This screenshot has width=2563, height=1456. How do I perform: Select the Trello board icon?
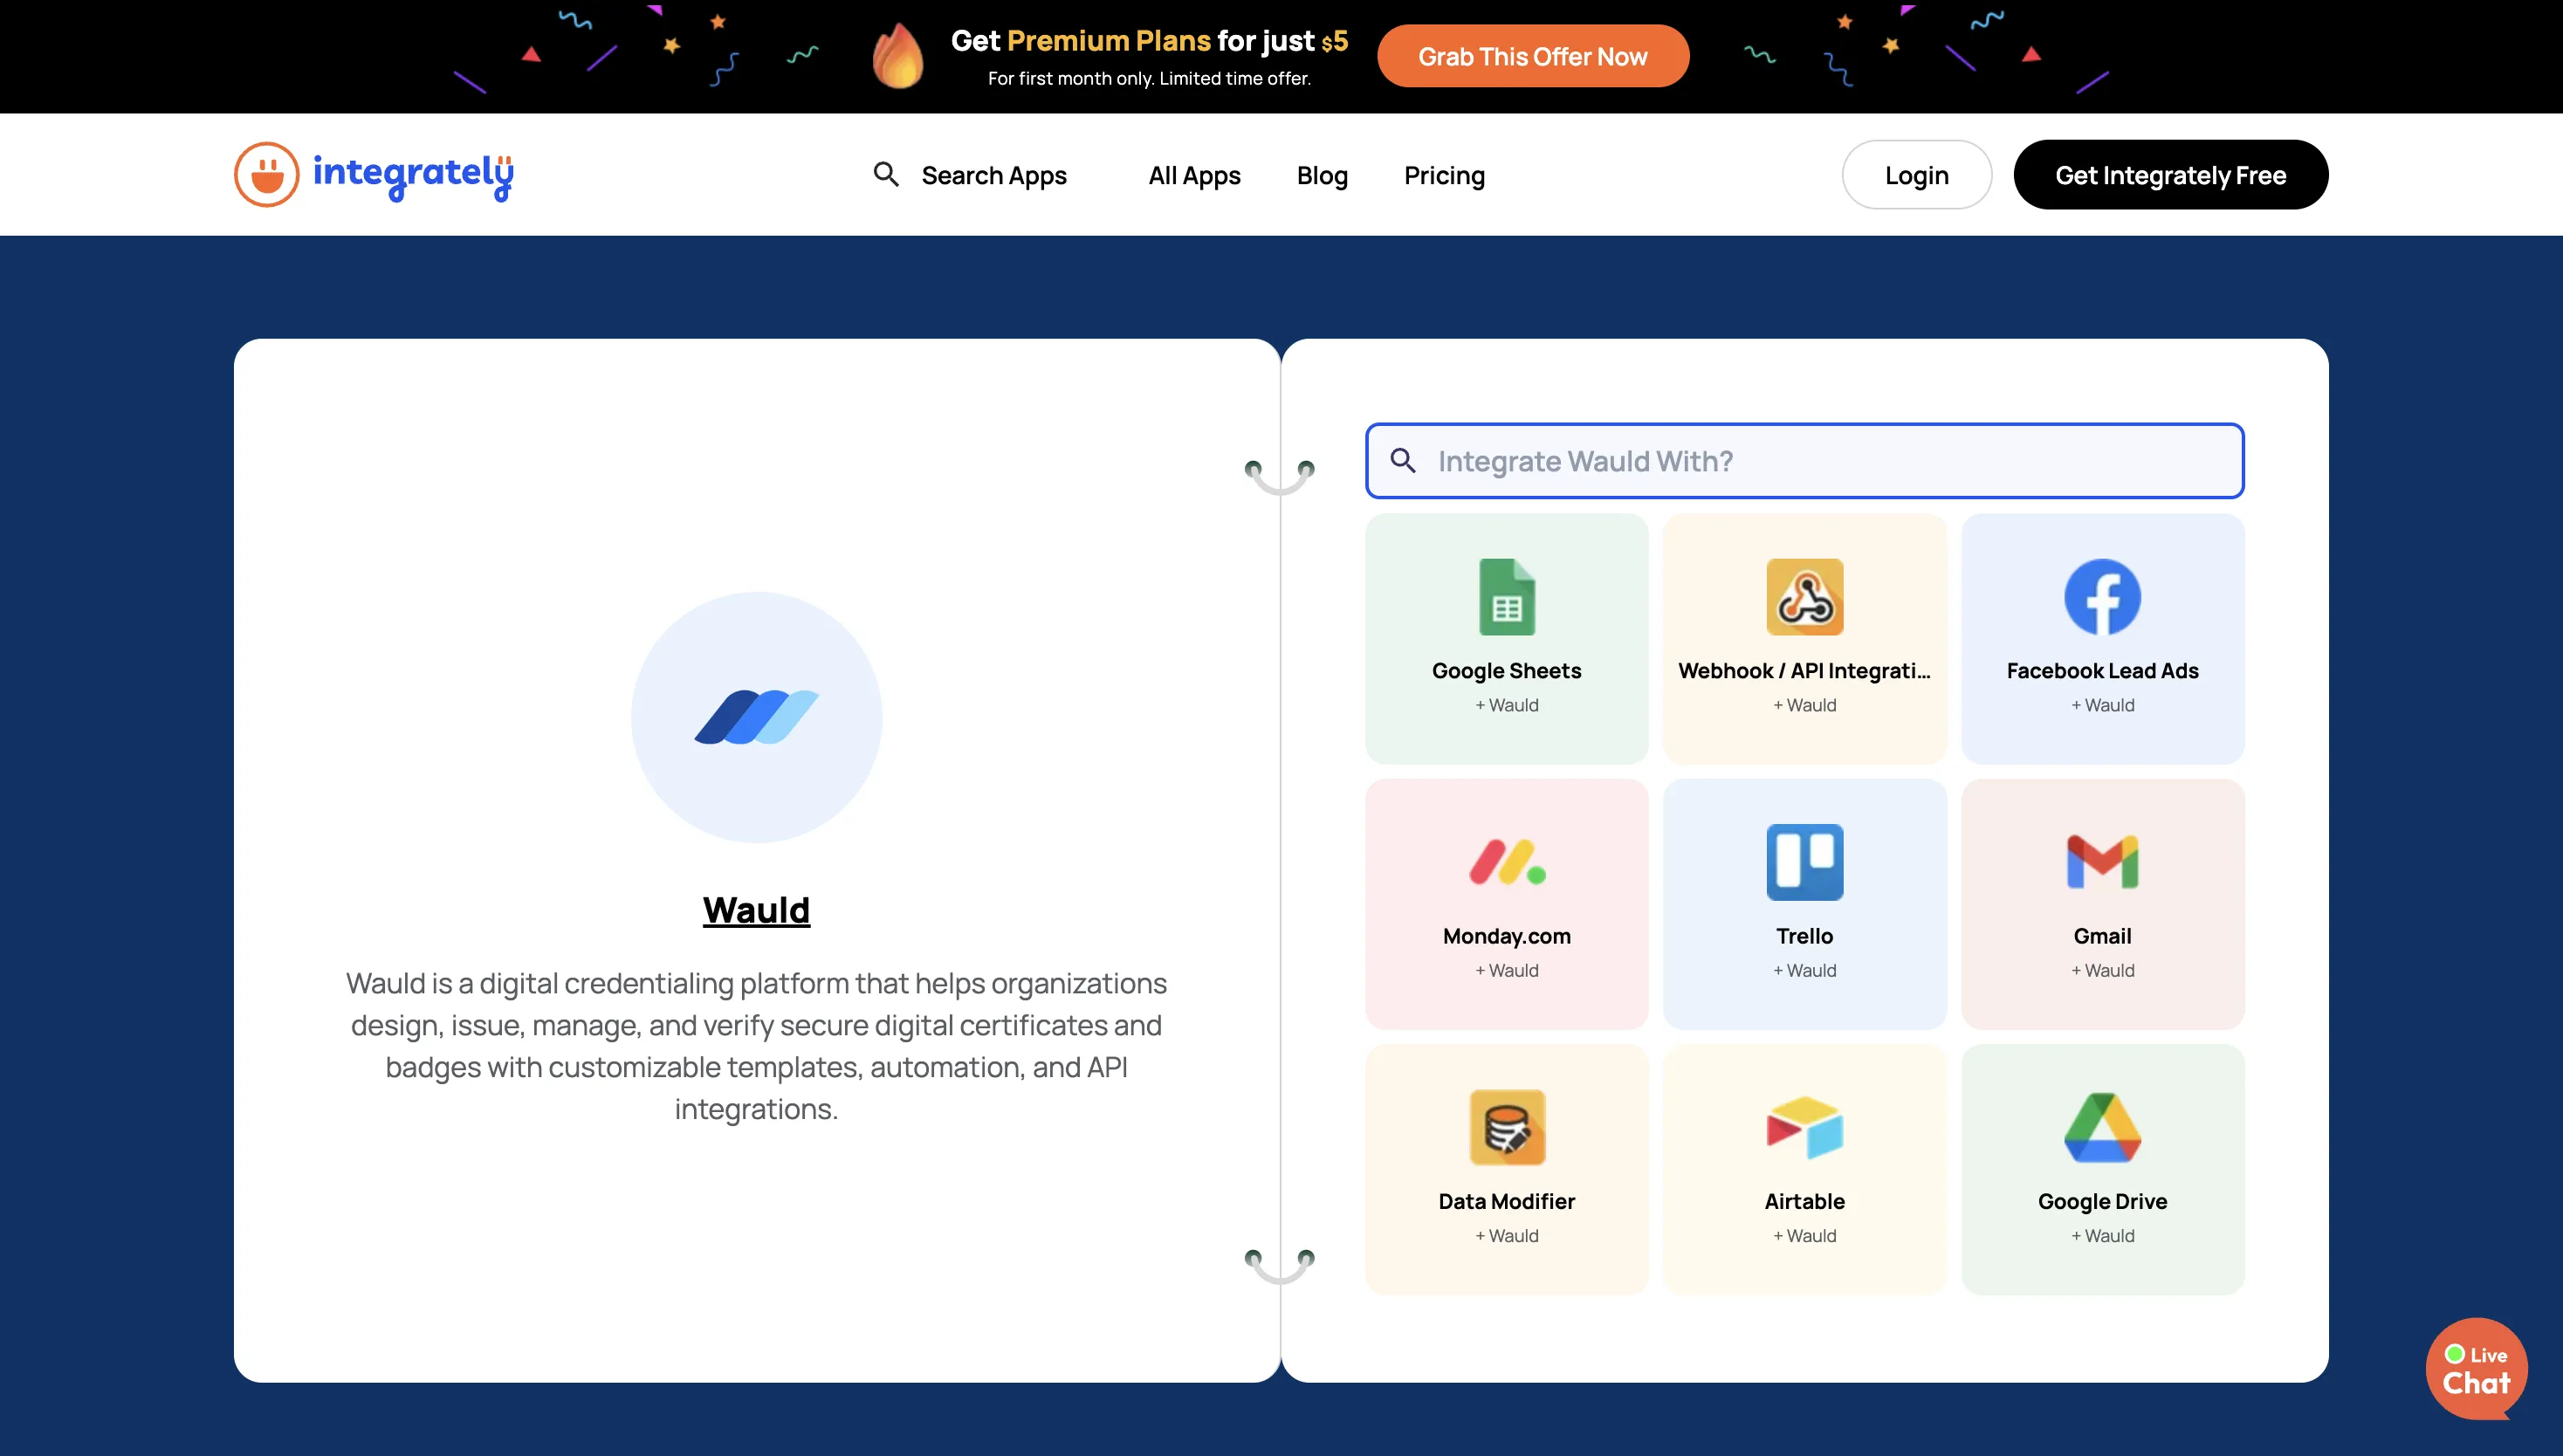tap(1804, 862)
